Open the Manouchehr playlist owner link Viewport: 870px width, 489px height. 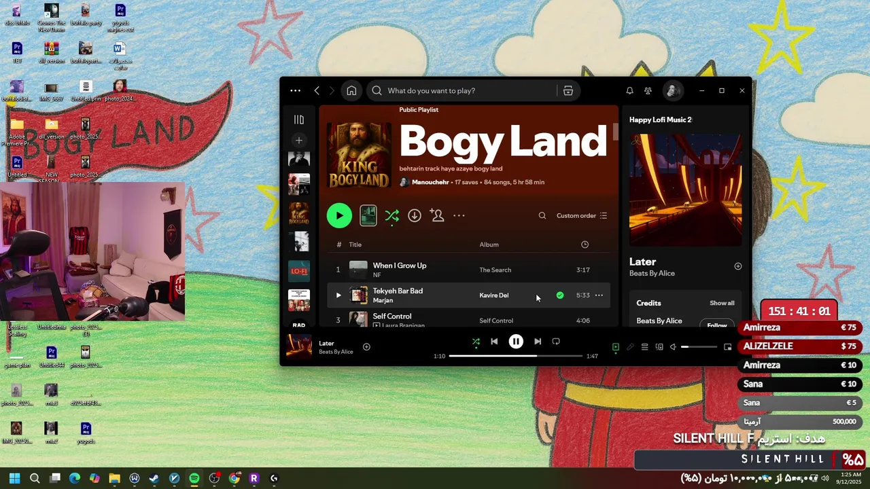click(431, 182)
